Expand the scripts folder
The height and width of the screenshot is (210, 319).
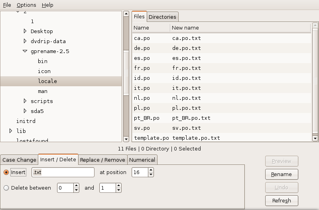[25, 101]
